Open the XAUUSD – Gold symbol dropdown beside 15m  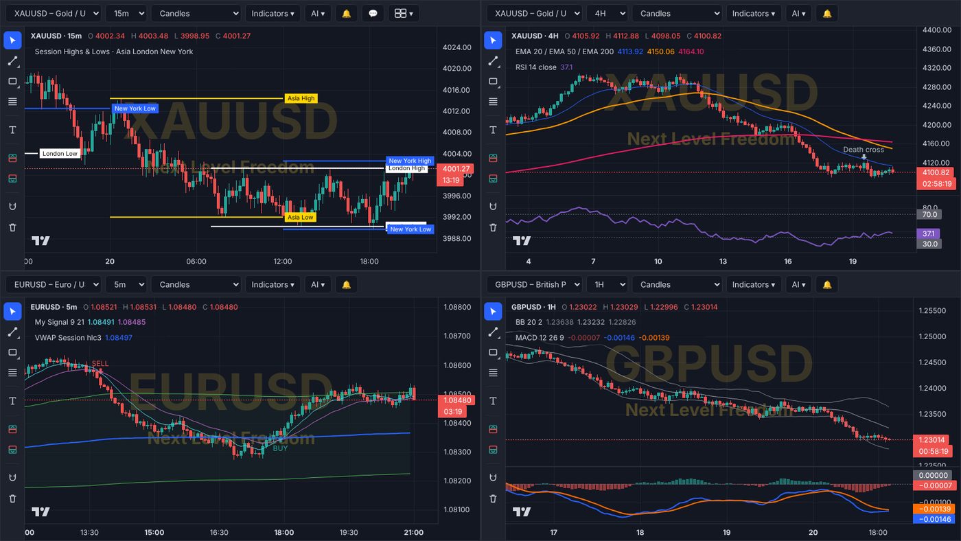[x=53, y=13]
